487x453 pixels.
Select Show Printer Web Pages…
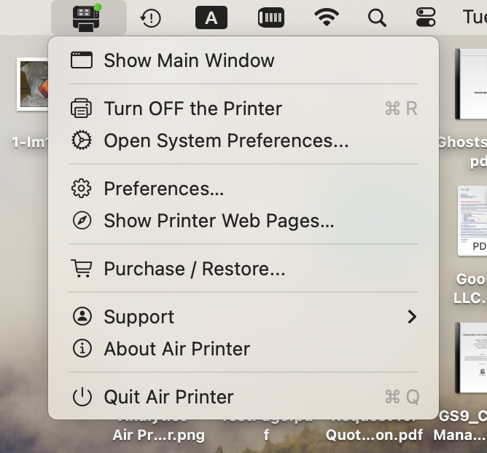coord(243,221)
